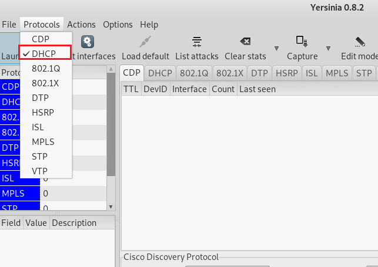Switch to the DHCP tab
The width and height of the screenshot is (378, 267).
(x=160, y=73)
